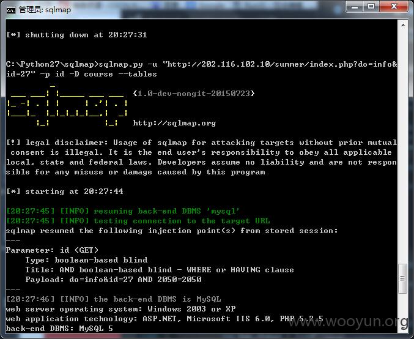
Task: Click the 'shutting down at 20:27:31' line
Action: click(76, 35)
